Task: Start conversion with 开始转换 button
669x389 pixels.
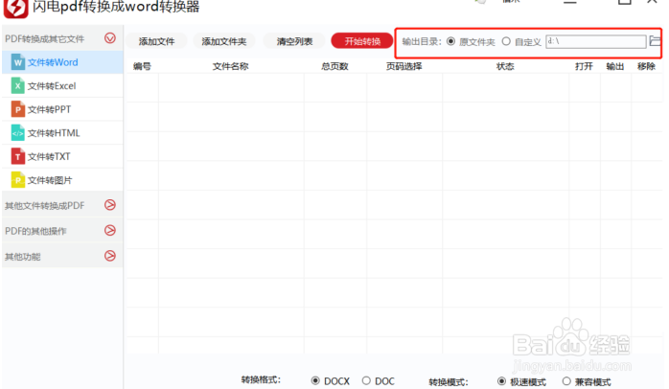Action: [x=362, y=41]
